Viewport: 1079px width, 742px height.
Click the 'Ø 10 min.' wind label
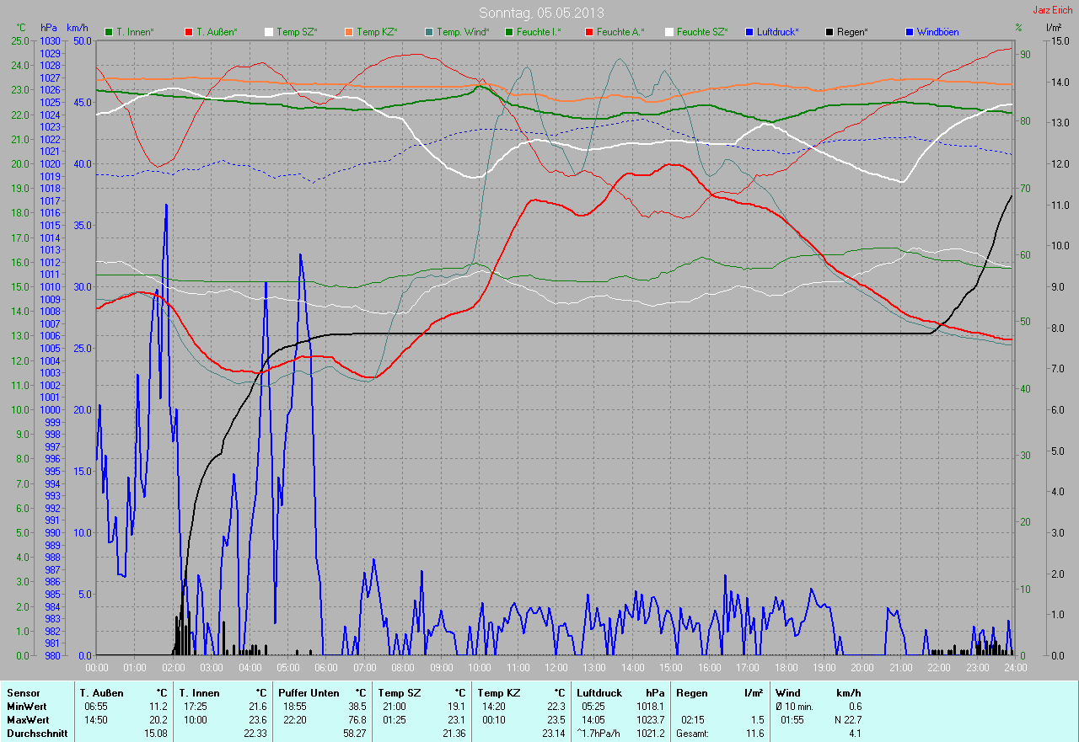(794, 707)
